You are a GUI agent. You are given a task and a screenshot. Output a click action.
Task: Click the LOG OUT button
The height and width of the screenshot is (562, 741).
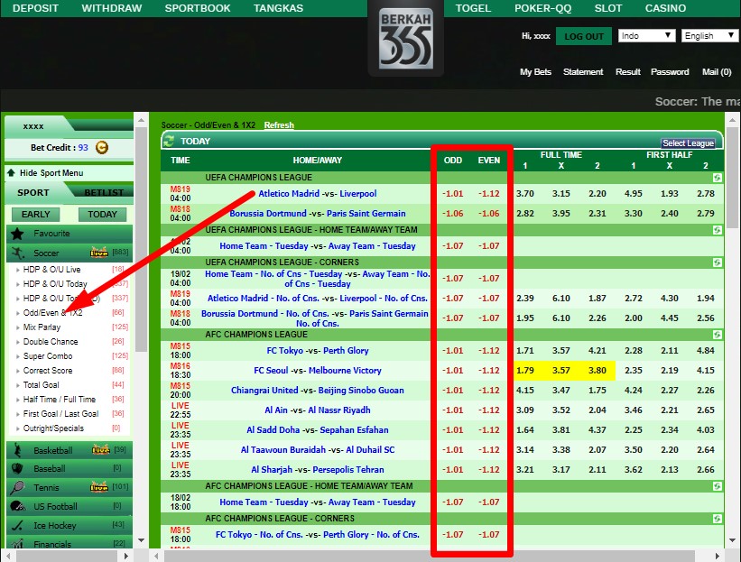[583, 36]
